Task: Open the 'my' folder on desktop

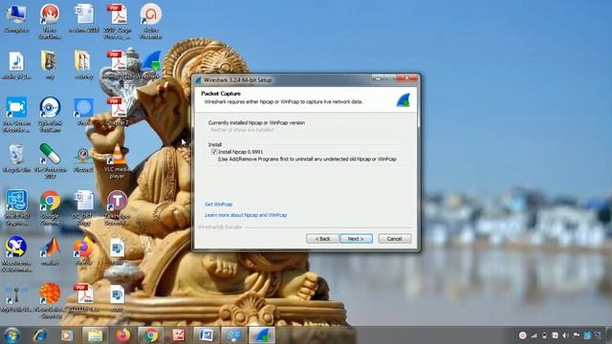Action: 49,66
